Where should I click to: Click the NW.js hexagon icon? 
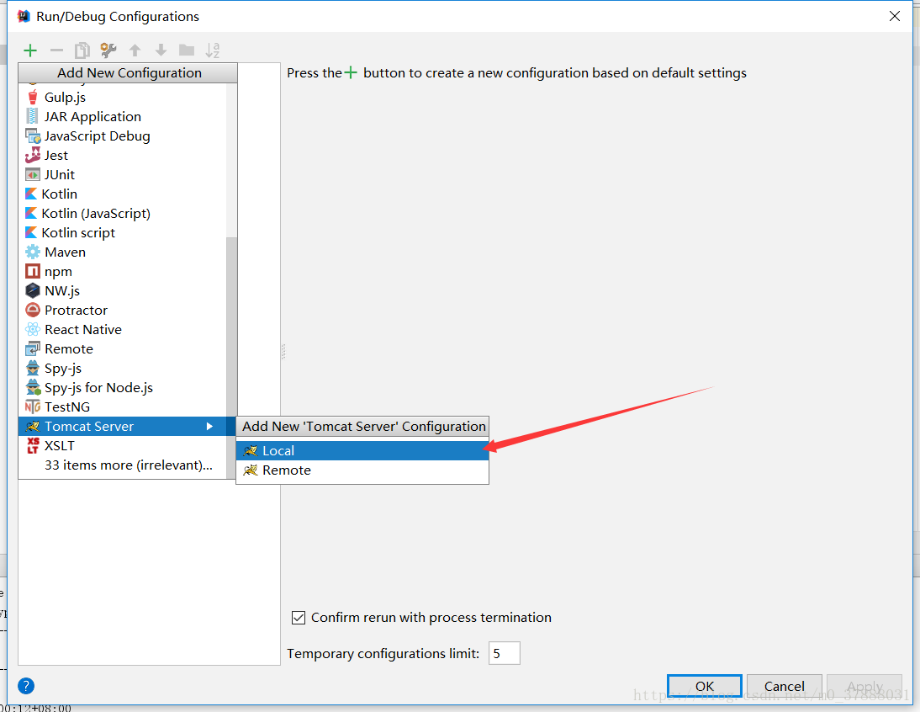tap(33, 291)
